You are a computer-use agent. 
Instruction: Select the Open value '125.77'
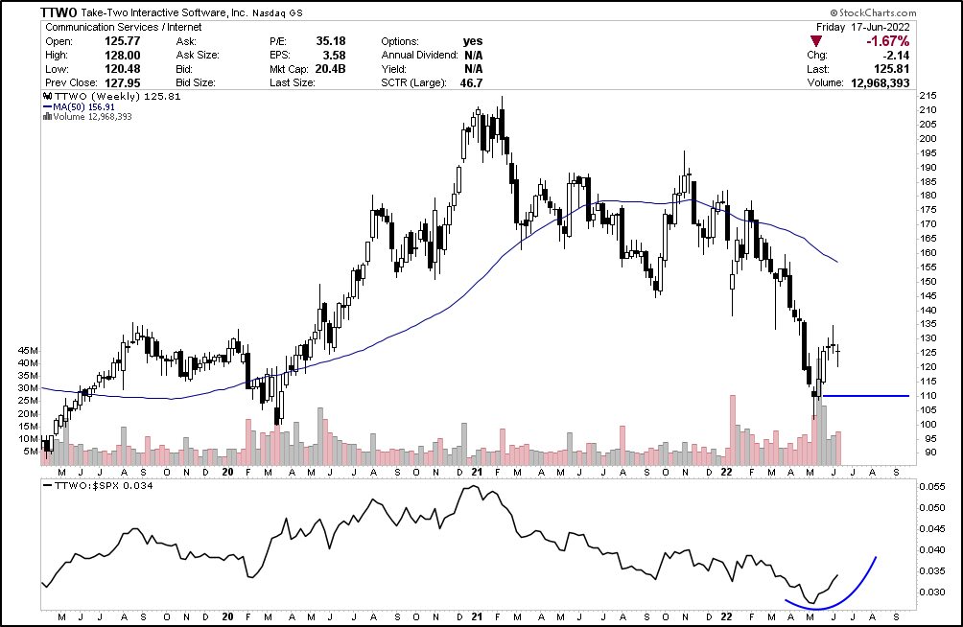122,41
